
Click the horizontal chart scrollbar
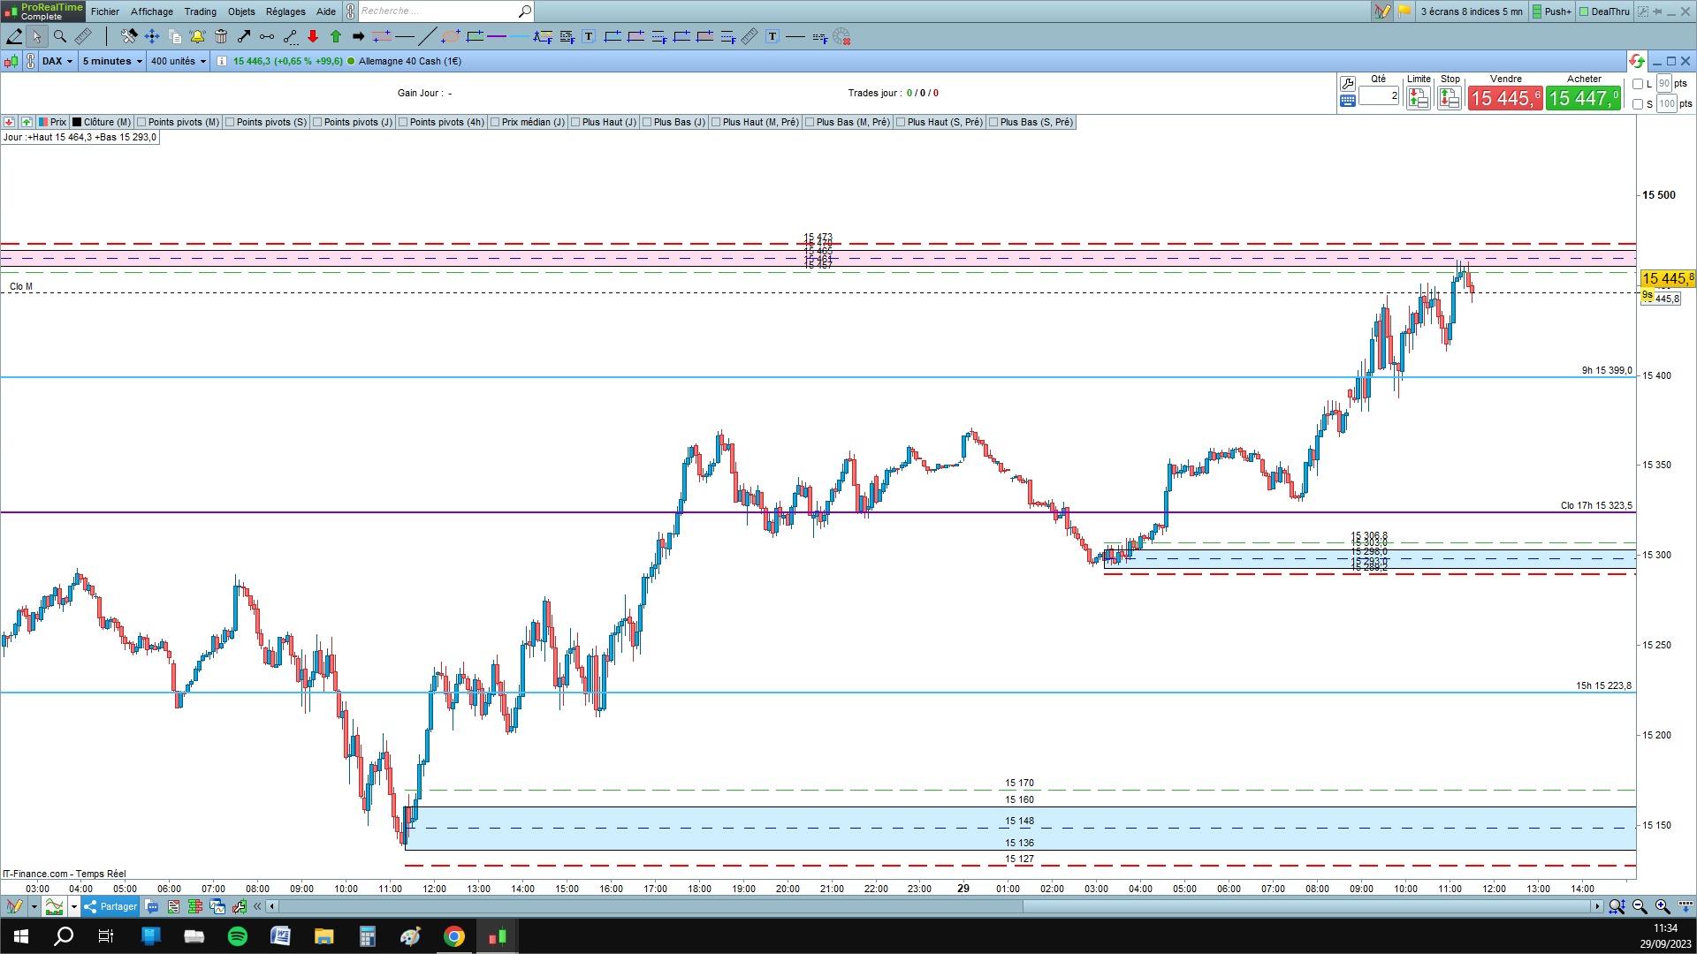(x=1308, y=906)
